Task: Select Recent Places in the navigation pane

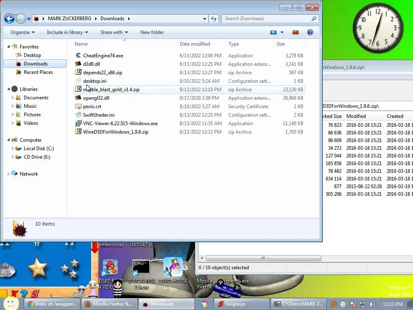Action: pyautogui.click(x=38, y=72)
